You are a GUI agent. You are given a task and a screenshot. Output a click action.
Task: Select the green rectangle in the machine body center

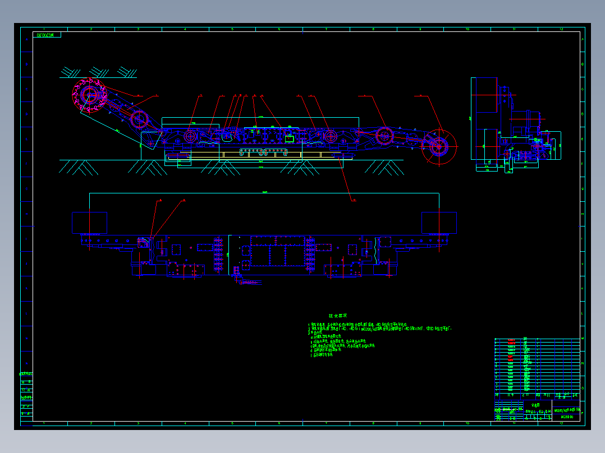[290, 139]
